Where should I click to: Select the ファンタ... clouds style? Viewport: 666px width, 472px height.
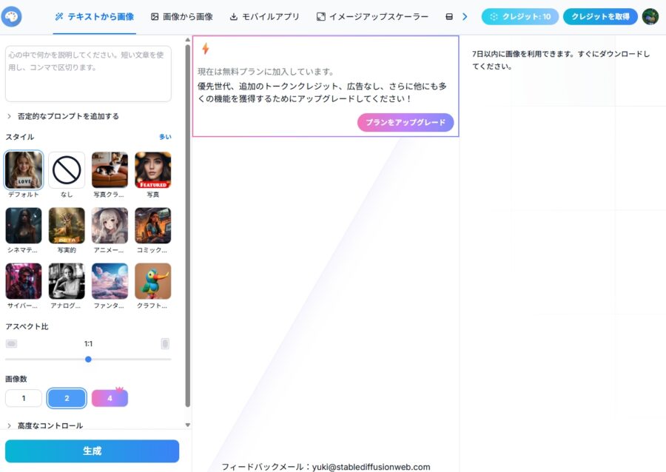click(110, 281)
